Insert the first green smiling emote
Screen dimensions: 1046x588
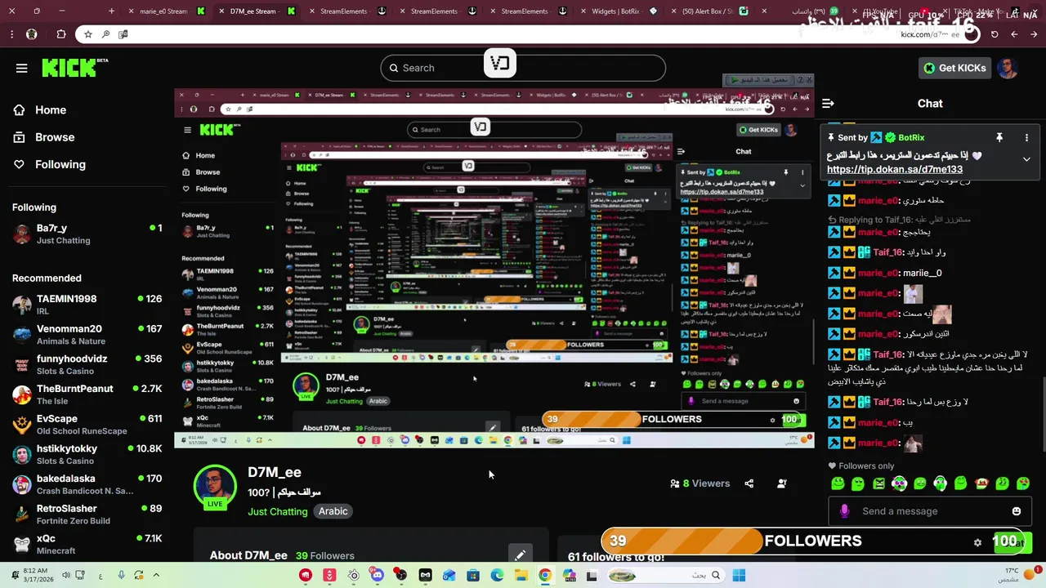[838, 483]
